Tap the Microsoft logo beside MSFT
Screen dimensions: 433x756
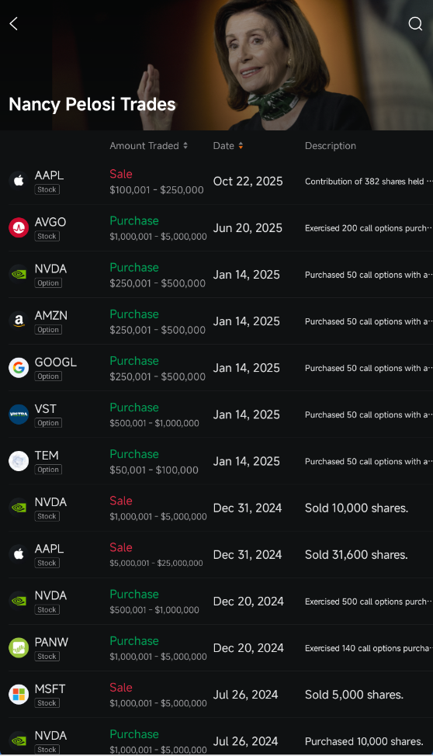pos(19,695)
